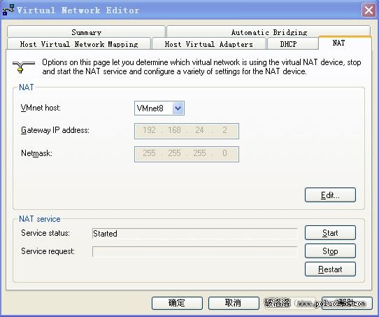Image resolution: width=379 pixels, height=317 pixels.
Task: Cancel with the 取消 button
Action: (234, 303)
